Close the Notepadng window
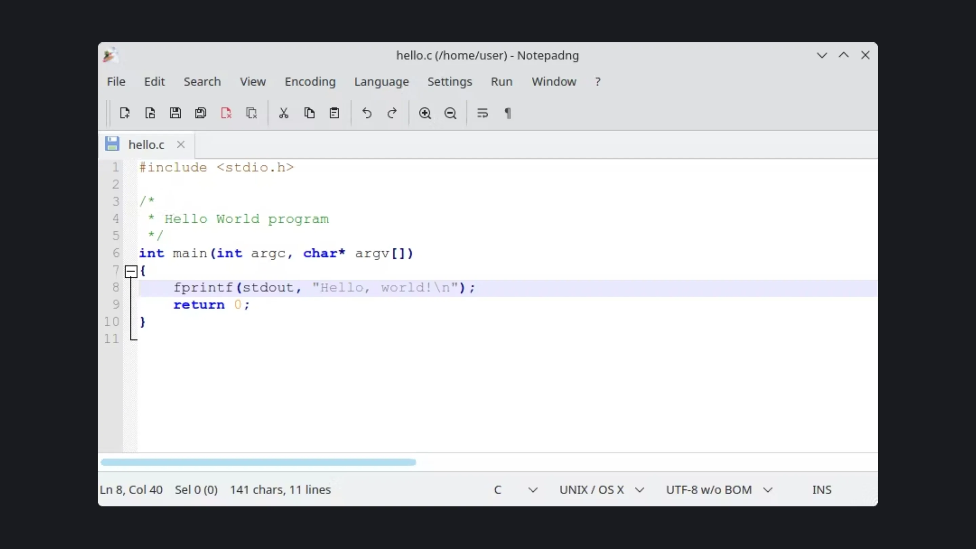 tap(865, 55)
